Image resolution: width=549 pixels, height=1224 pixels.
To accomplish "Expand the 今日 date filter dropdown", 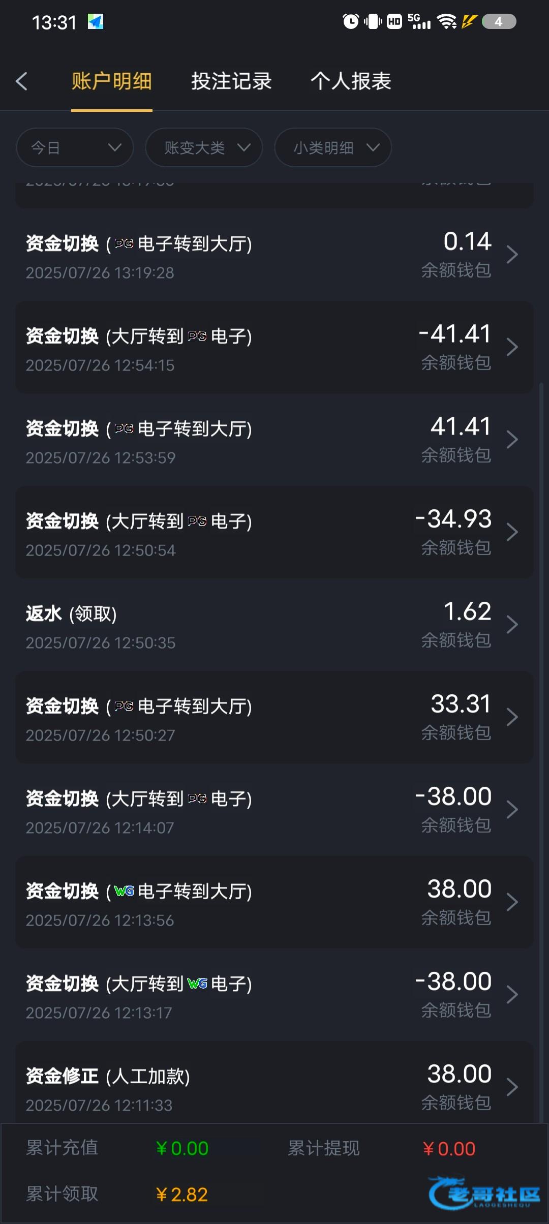I will tap(75, 148).
